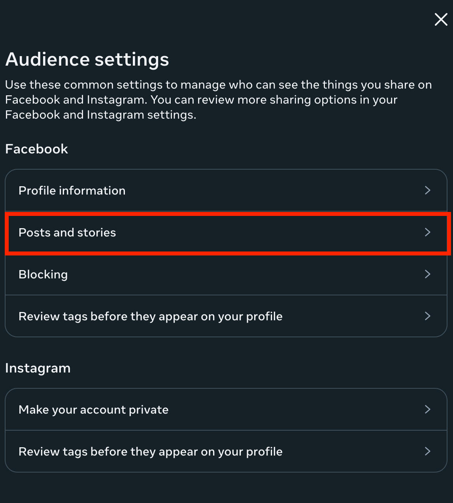Open Profile information settings
Viewport: 453px width, 503px height.
point(72,191)
